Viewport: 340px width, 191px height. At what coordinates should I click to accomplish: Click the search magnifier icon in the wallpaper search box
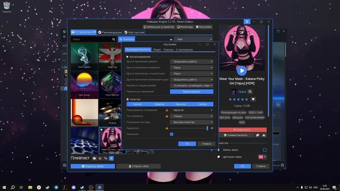114,39
